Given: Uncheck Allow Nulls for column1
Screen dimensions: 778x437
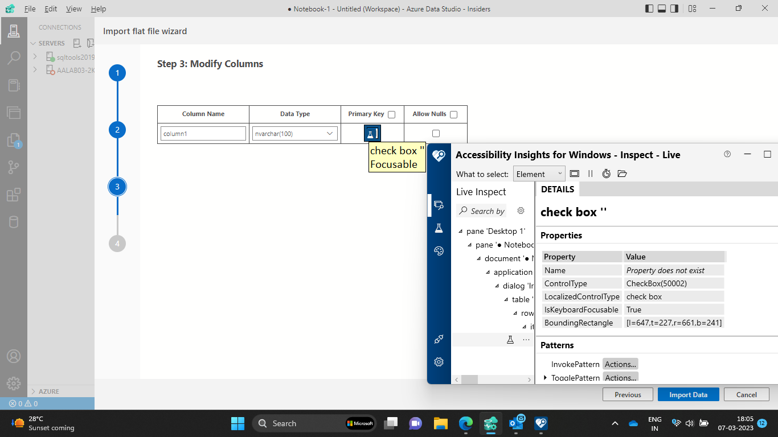Looking at the screenshot, I should [436, 133].
